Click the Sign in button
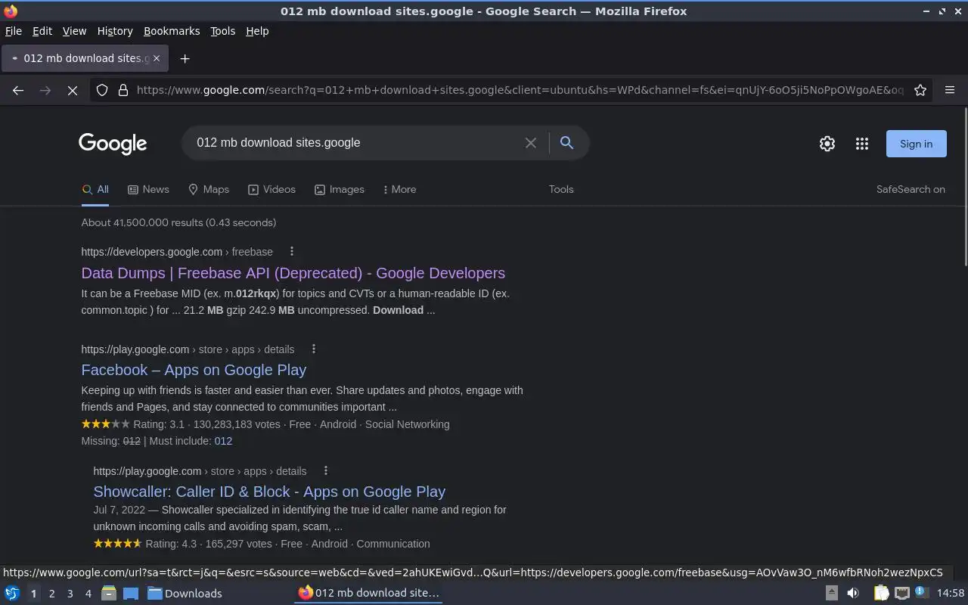 click(x=916, y=144)
